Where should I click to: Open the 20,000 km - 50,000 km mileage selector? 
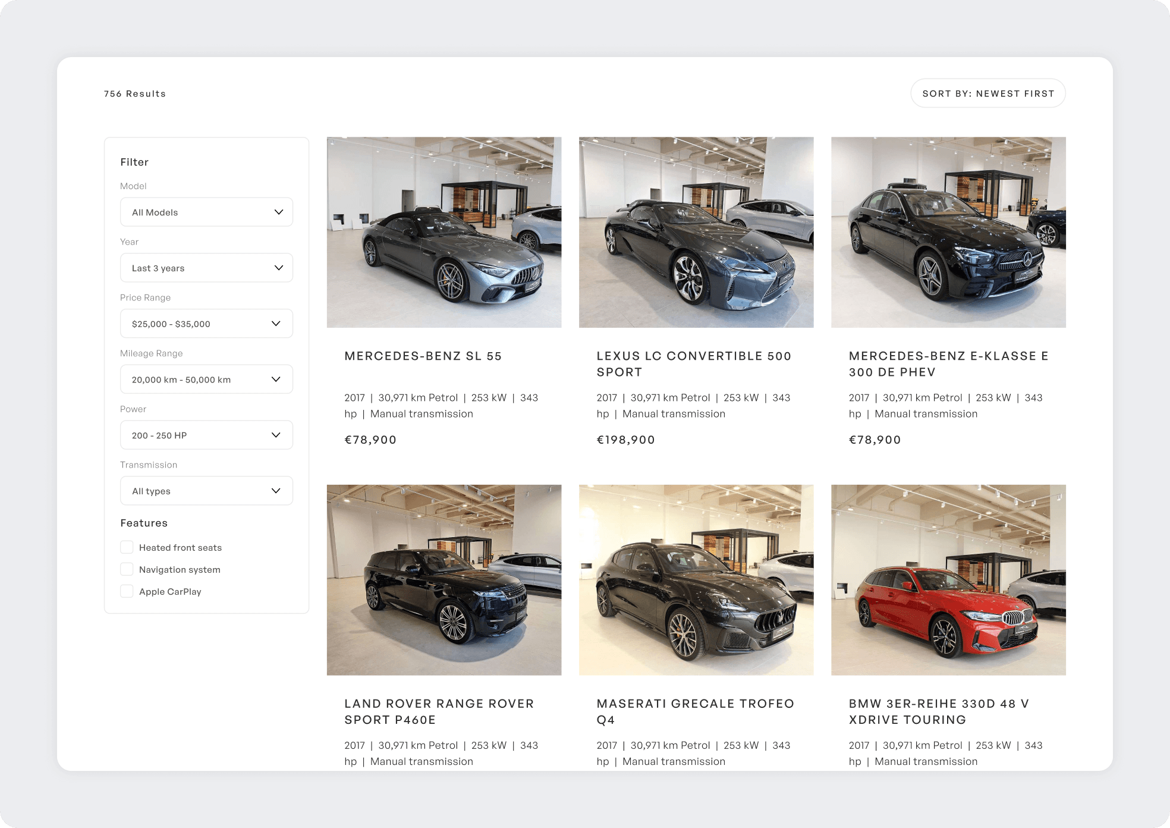196,379
